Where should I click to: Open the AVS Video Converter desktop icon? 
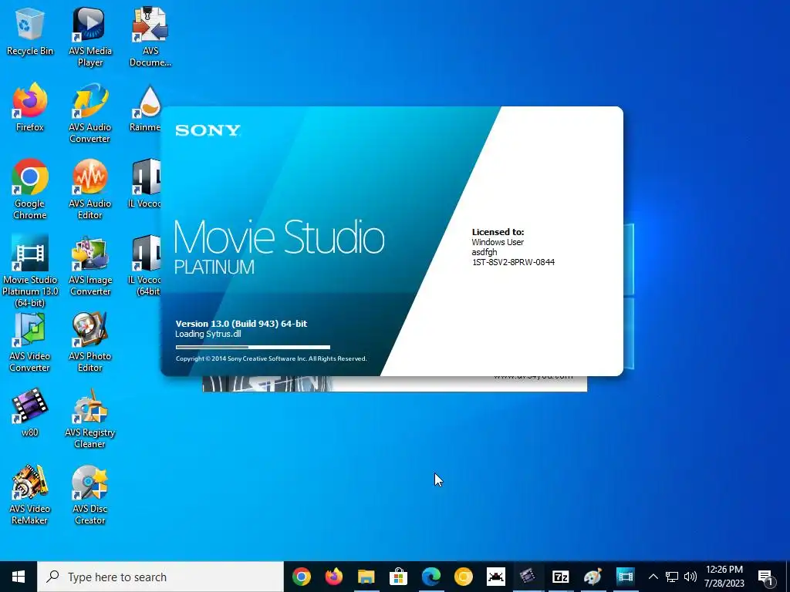(30, 342)
